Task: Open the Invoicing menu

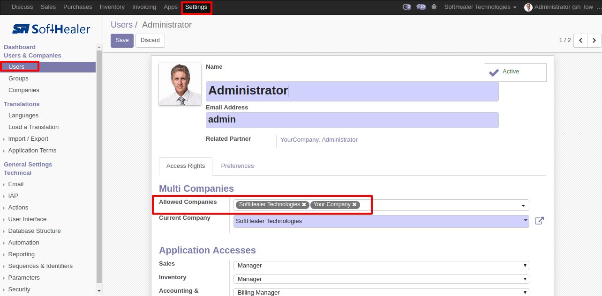Action: (x=144, y=7)
